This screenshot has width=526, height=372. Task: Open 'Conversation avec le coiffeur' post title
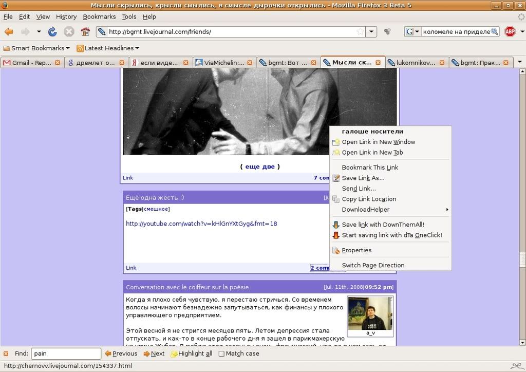(187, 287)
